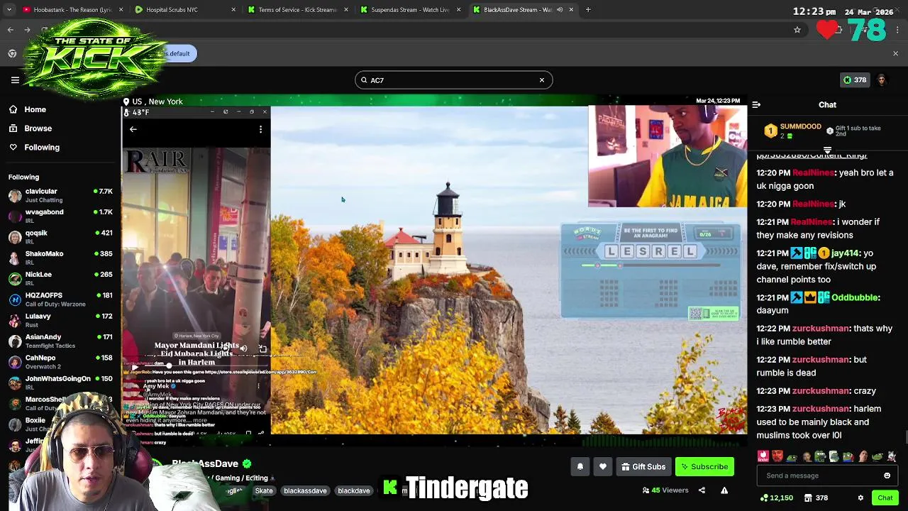Open qoqsik's avatar in Following list
The width and height of the screenshot is (908, 511).
[15, 237]
